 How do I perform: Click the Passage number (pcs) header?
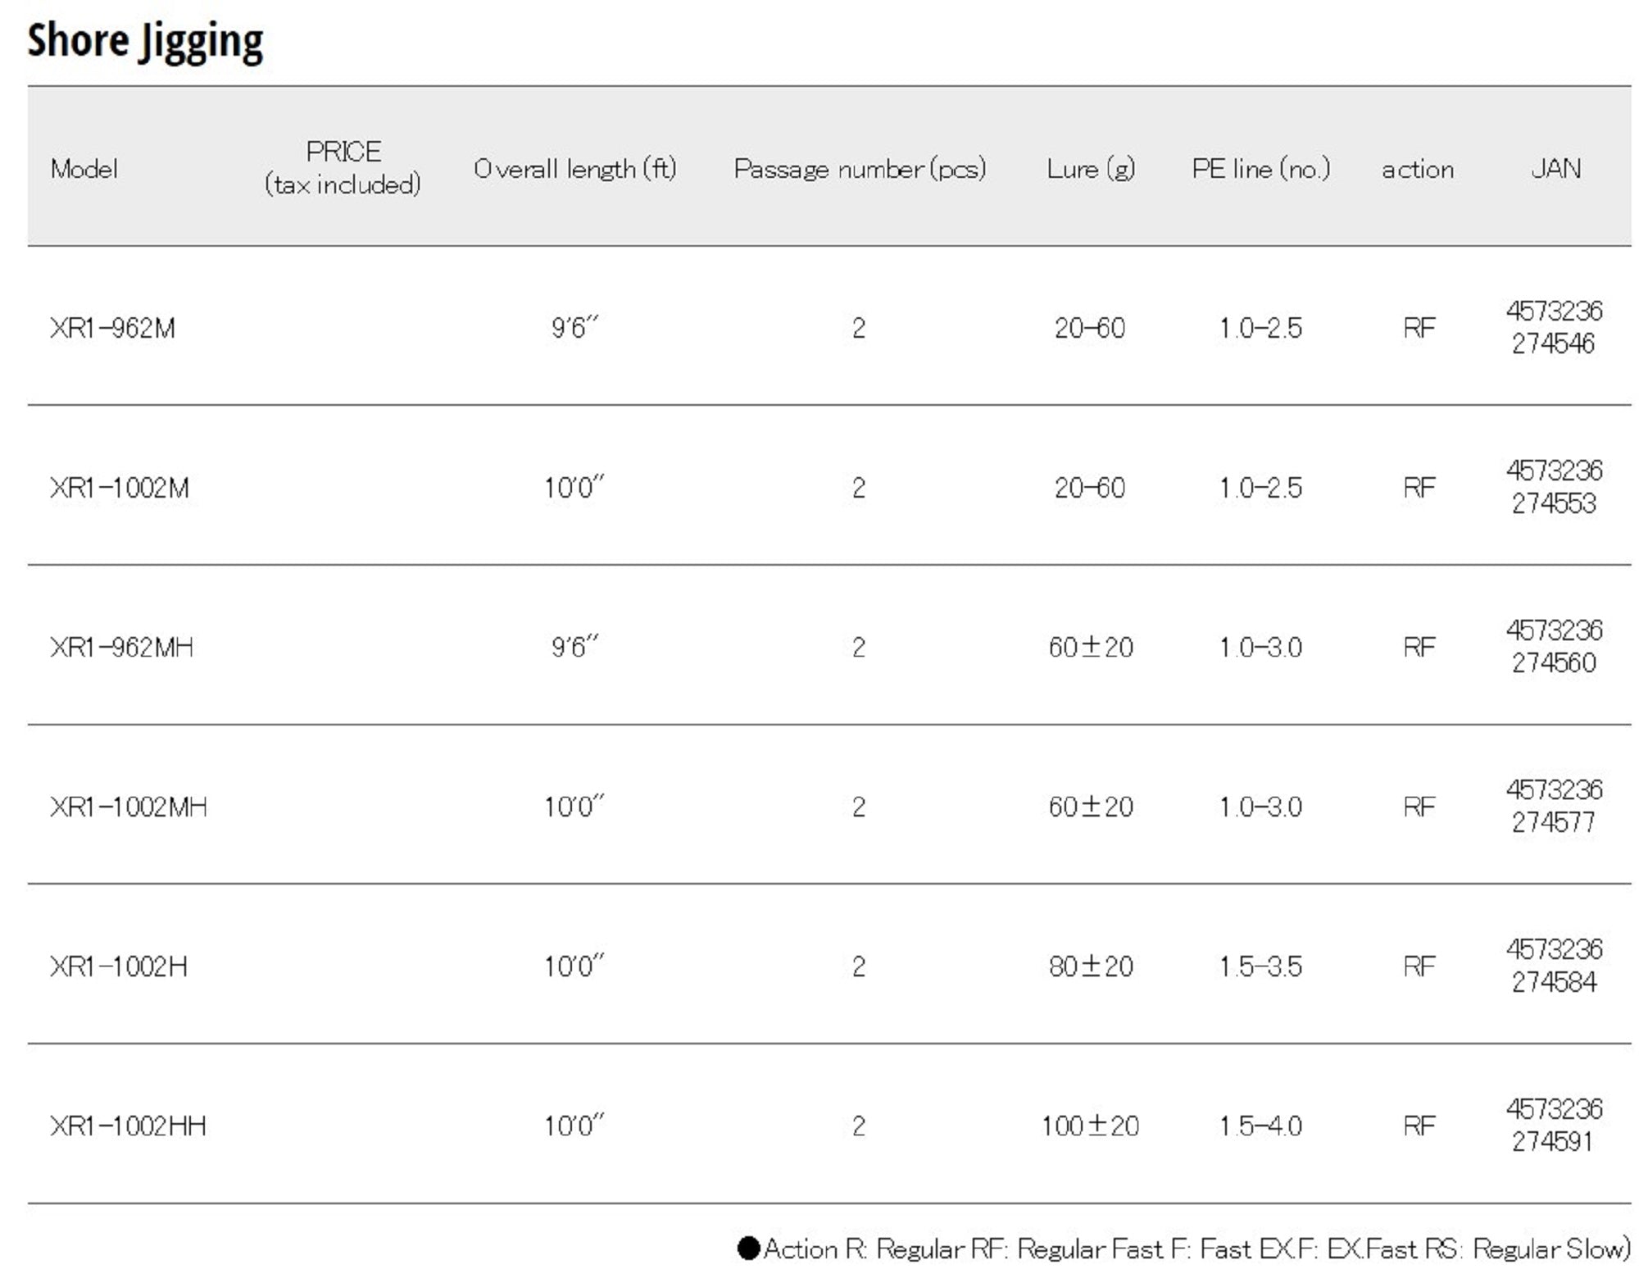tap(860, 169)
